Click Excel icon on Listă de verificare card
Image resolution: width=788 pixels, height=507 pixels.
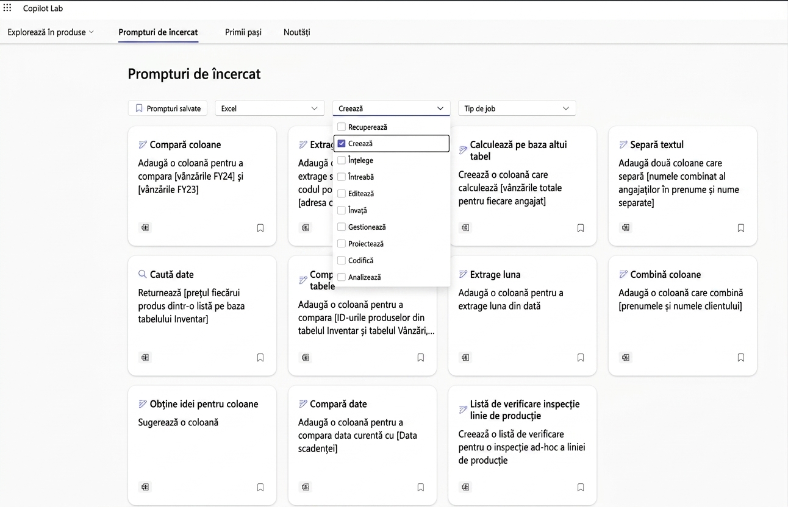tap(465, 487)
